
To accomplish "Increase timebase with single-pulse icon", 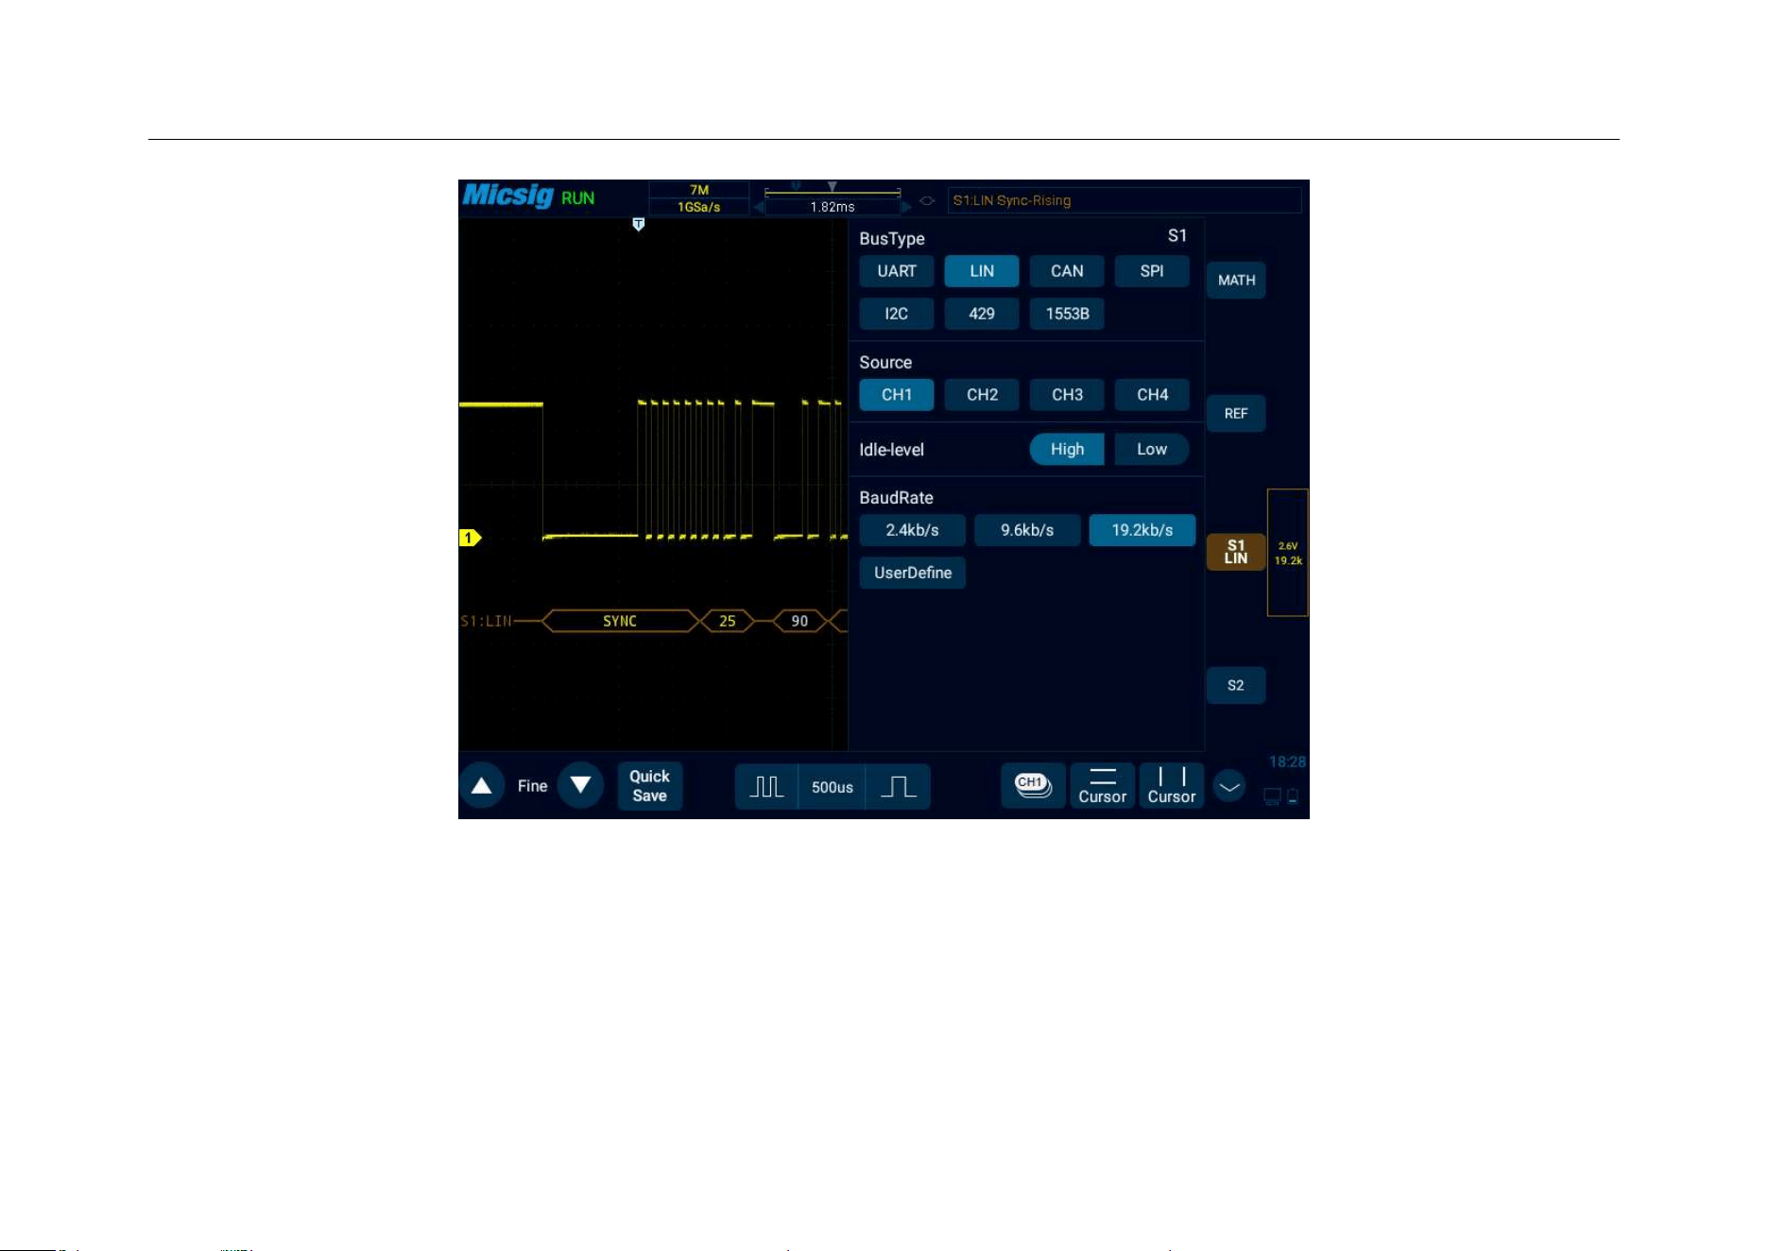I will tap(898, 787).
